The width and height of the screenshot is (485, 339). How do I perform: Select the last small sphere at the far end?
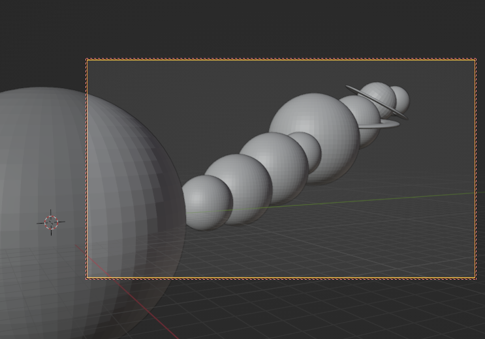tap(403, 99)
